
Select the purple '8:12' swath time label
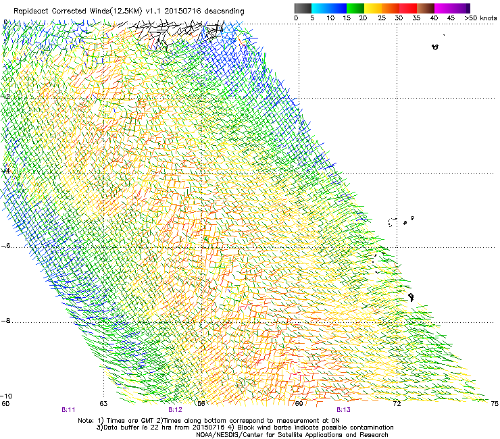point(175,410)
